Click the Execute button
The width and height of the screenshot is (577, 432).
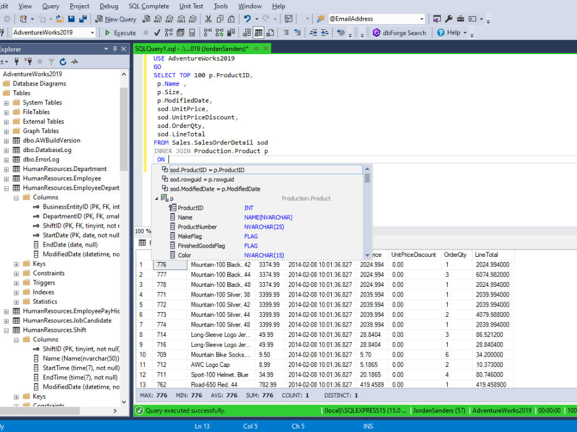[x=121, y=33]
